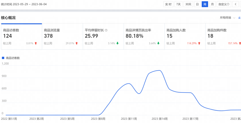241x123 pixels.
Task: Select the 商品访客数 metric card
Action: (x=21, y=36)
